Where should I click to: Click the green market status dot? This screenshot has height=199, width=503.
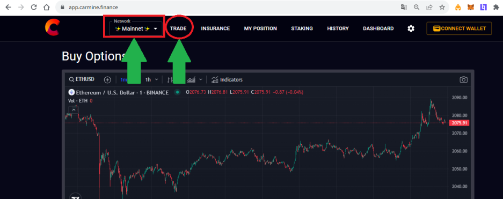coord(177,92)
